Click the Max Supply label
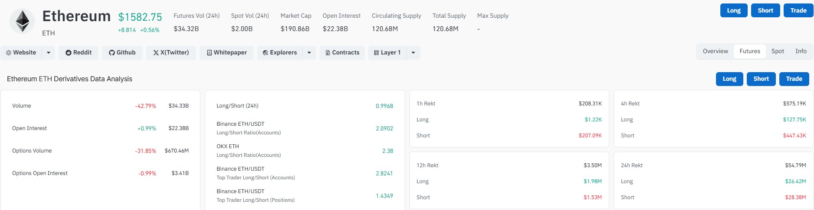 493,16
